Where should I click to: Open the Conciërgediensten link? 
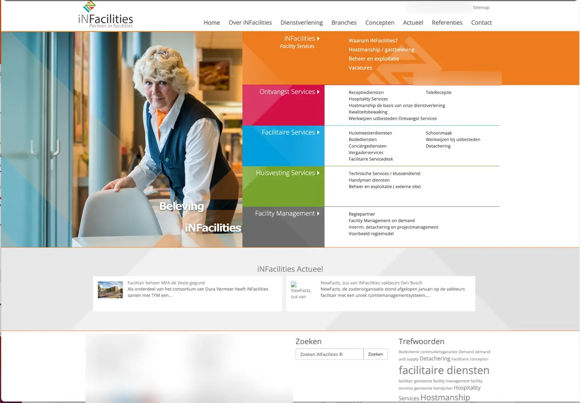[367, 146]
